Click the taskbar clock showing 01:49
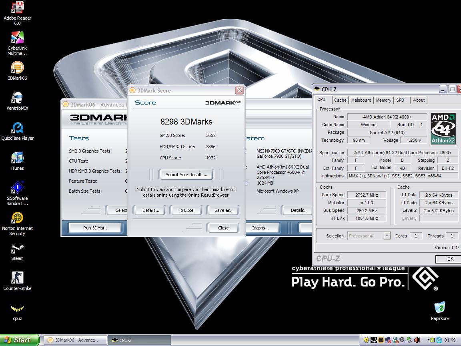461x346 pixels. (x=450, y=340)
